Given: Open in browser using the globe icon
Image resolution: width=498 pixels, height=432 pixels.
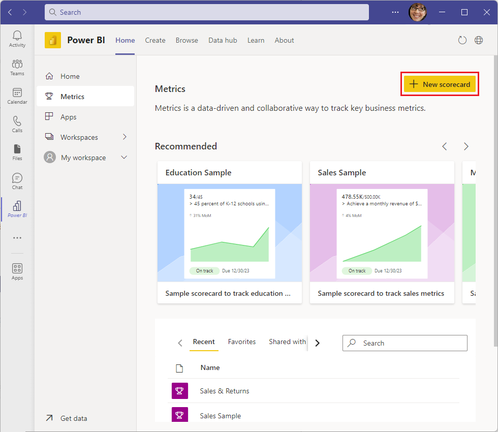Looking at the screenshot, I should coord(479,40).
